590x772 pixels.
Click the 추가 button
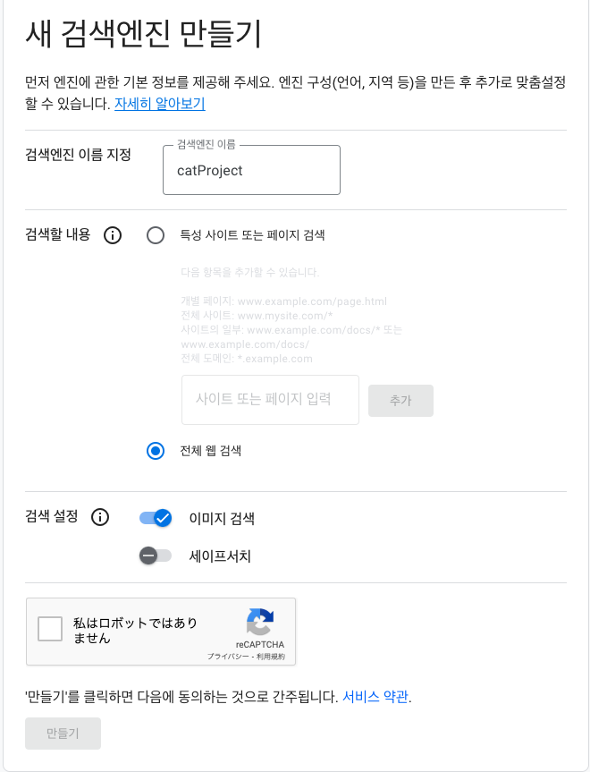pyautogui.click(x=400, y=401)
